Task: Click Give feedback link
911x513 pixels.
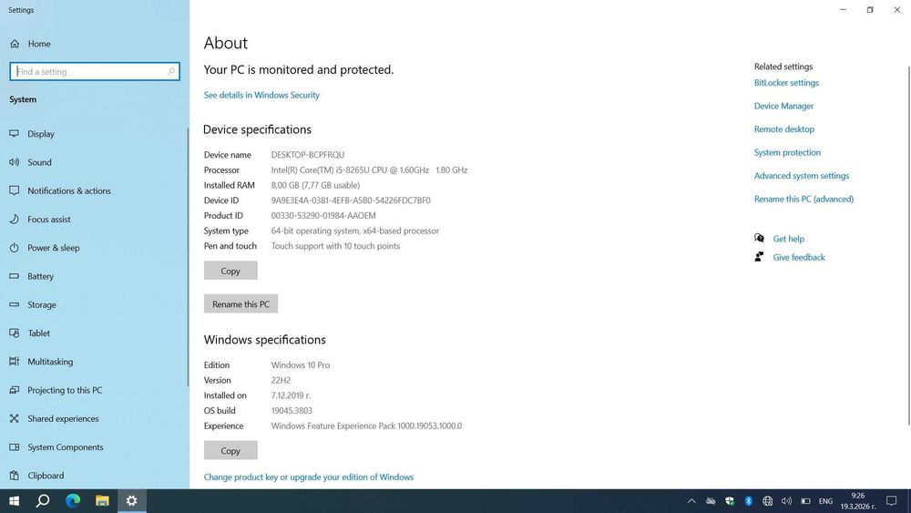Action: pos(799,257)
